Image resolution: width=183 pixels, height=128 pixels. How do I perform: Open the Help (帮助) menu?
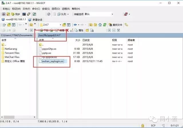point(76,9)
